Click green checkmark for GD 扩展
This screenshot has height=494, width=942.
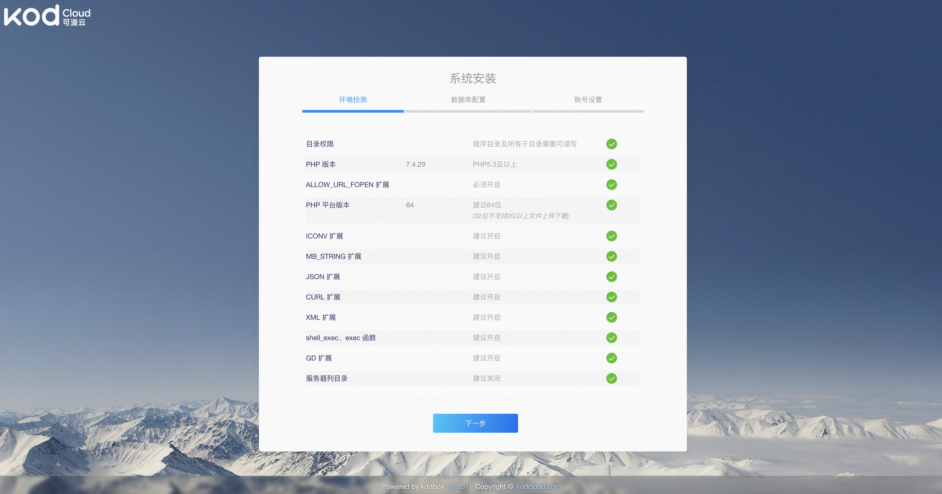pos(611,358)
